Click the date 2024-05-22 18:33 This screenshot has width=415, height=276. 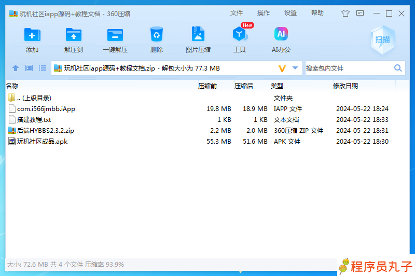click(x=362, y=120)
